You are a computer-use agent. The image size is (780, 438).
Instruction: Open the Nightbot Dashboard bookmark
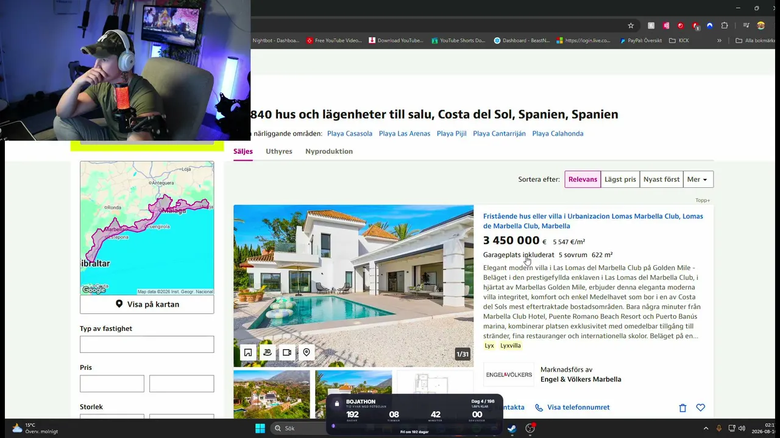tap(275, 41)
